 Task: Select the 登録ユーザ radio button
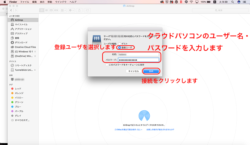120,47
